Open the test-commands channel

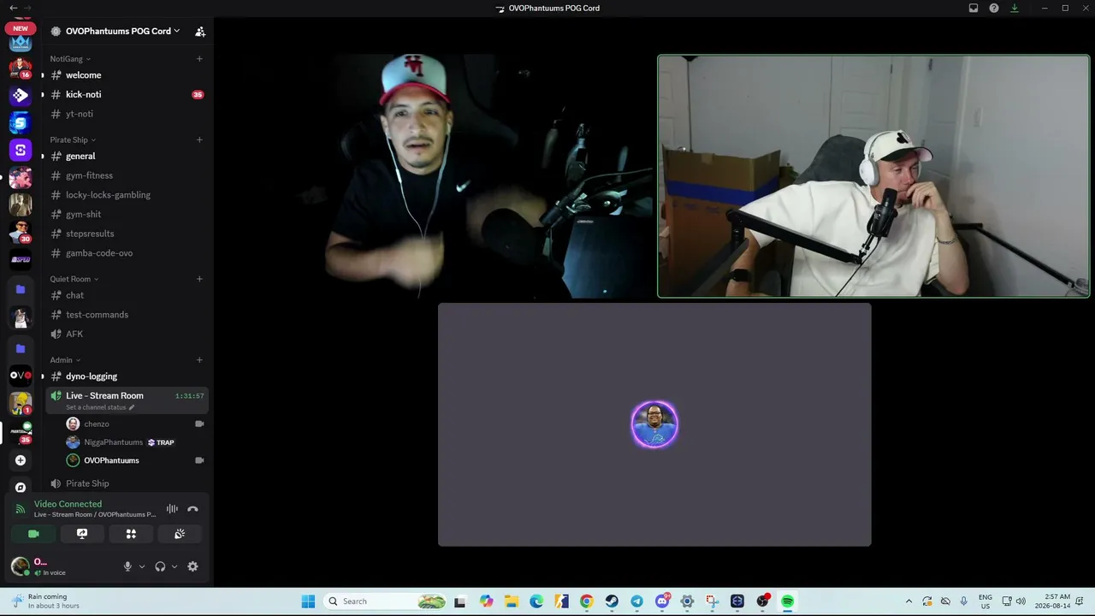coord(127,315)
